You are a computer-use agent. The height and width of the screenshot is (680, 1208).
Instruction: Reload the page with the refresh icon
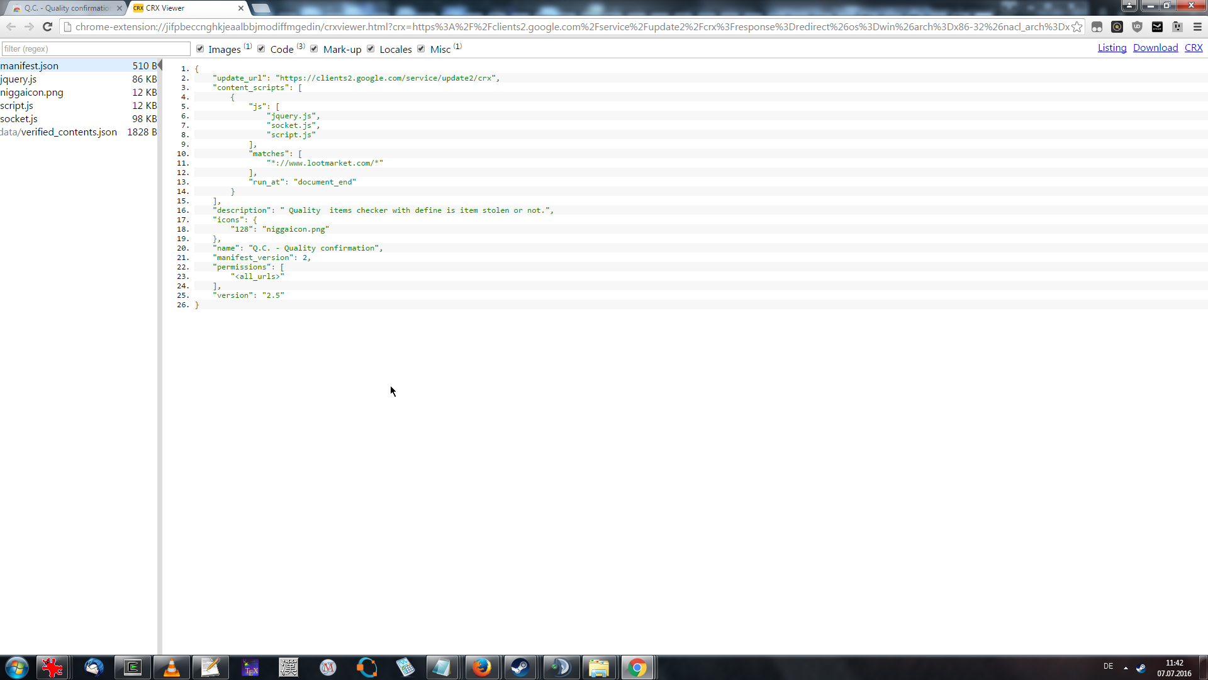point(47,27)
